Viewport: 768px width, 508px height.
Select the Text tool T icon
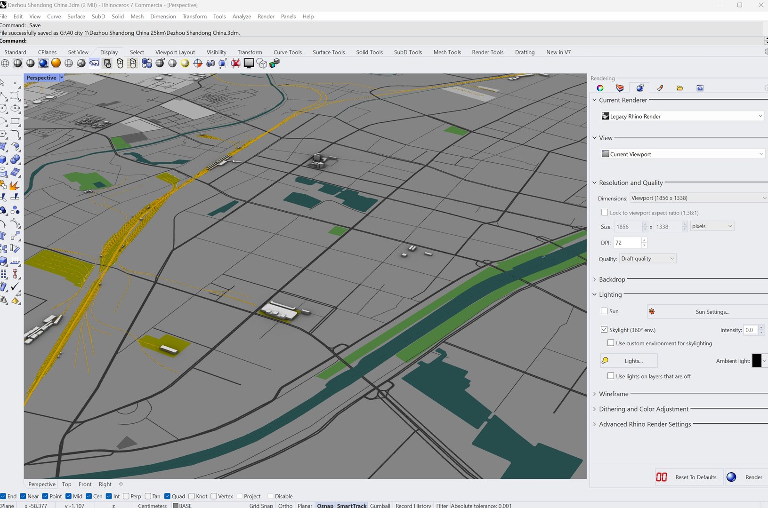point(3,236)
